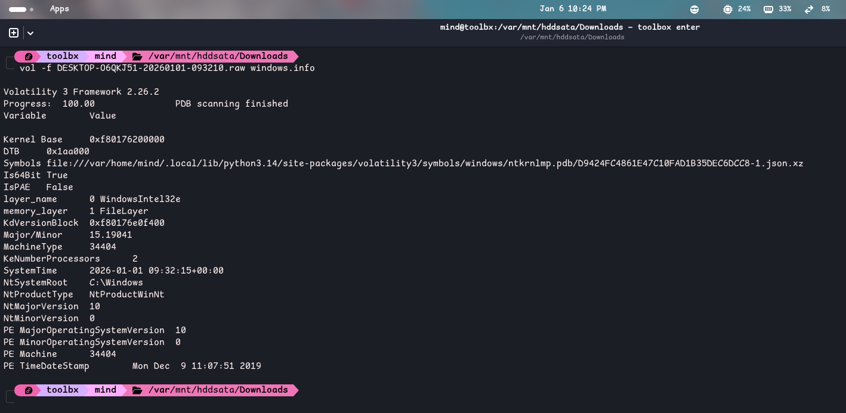Screen dimensions: 846x413
Task: Click the new tab plus icon
Action: pyautogui.click(x=14, y=33)
